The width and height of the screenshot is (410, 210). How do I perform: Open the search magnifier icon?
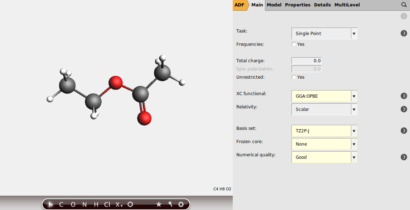[404, 5]
